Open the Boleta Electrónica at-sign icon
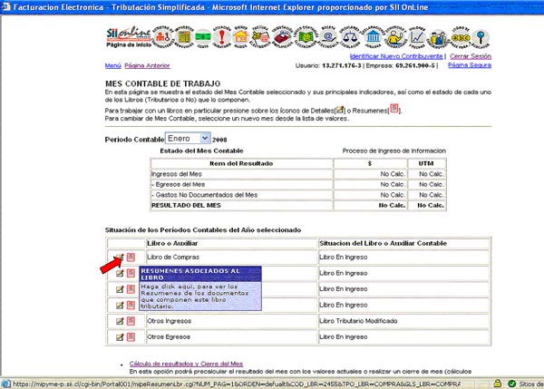This screenshot has height=389, width=544. [x=328, y=36]
